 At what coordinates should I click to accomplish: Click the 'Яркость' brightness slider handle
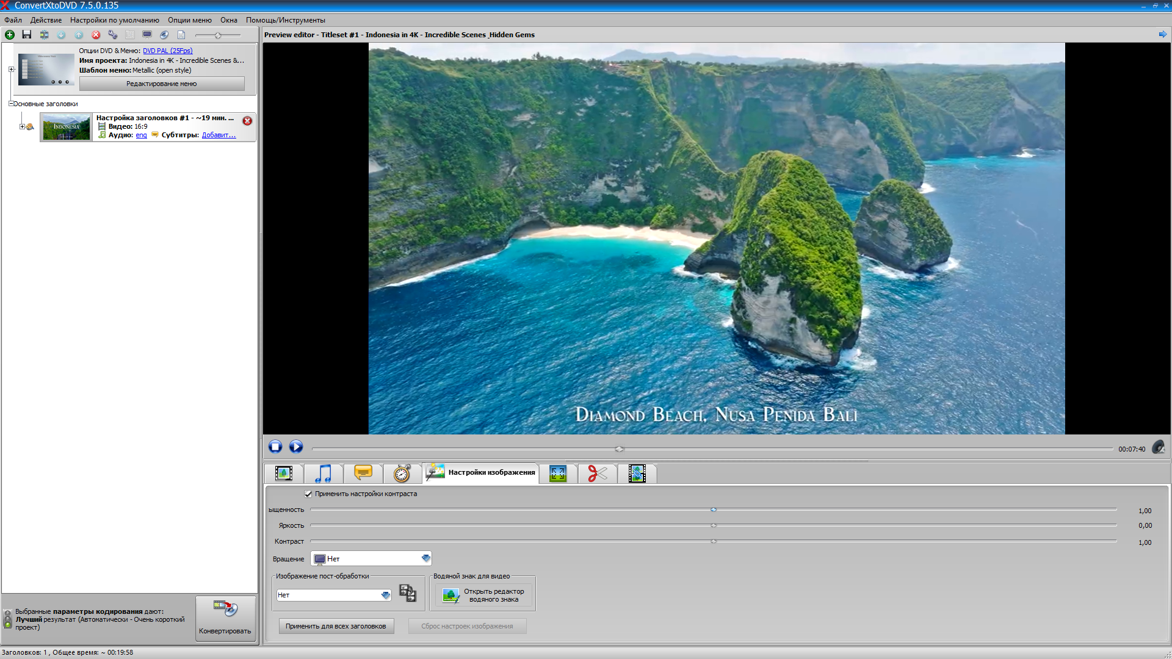tap(714, 525)
